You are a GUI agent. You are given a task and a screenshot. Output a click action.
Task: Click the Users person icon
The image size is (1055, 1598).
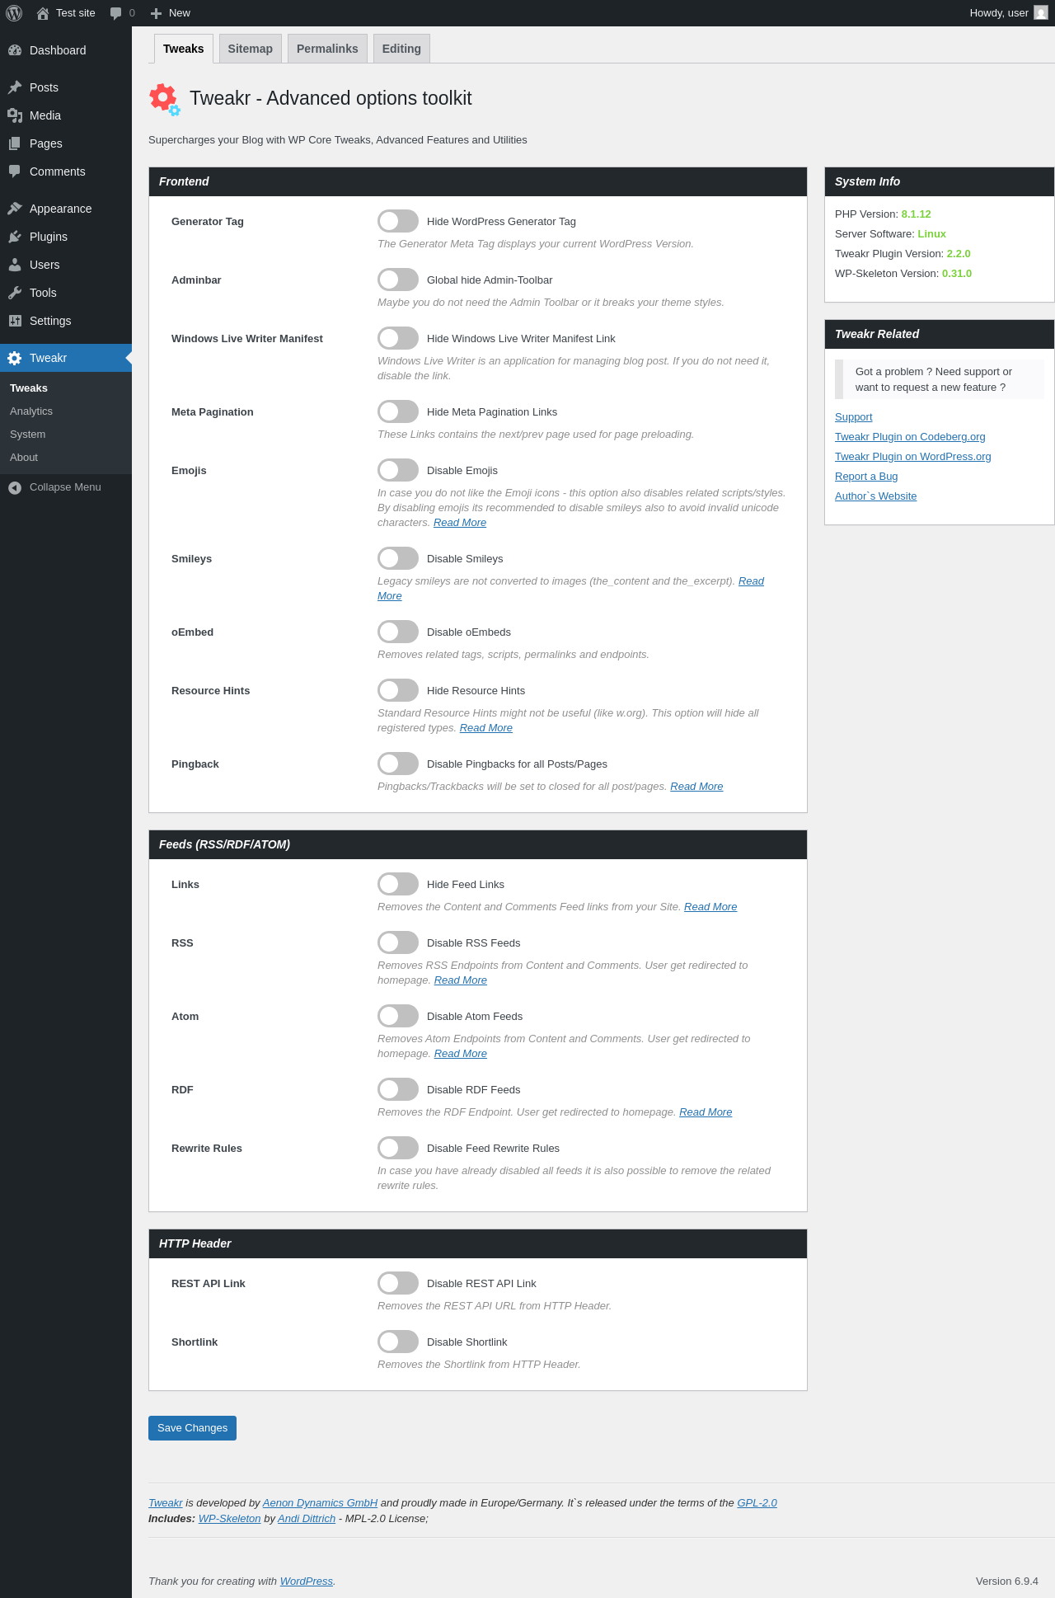coord(15,265)
